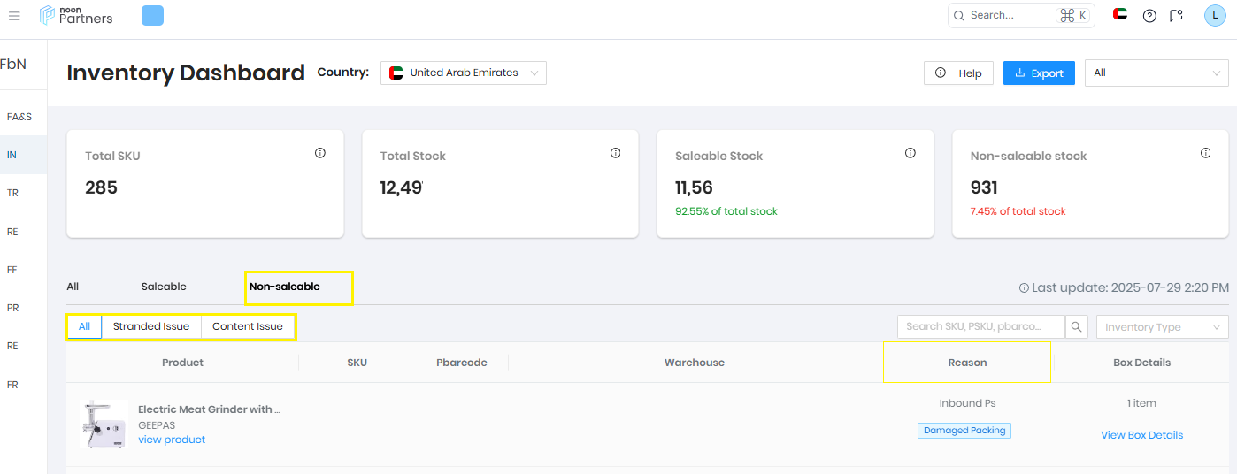Open the Inventory Type dropdown
The width and height of the screenshot is (1237, 474).
(x=1162, y=327)
